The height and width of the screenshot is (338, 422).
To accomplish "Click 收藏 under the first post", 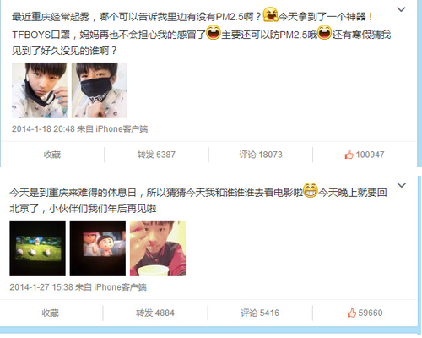I will click(x=52, y=155).
